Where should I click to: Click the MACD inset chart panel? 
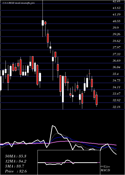[x=69, y=162]
